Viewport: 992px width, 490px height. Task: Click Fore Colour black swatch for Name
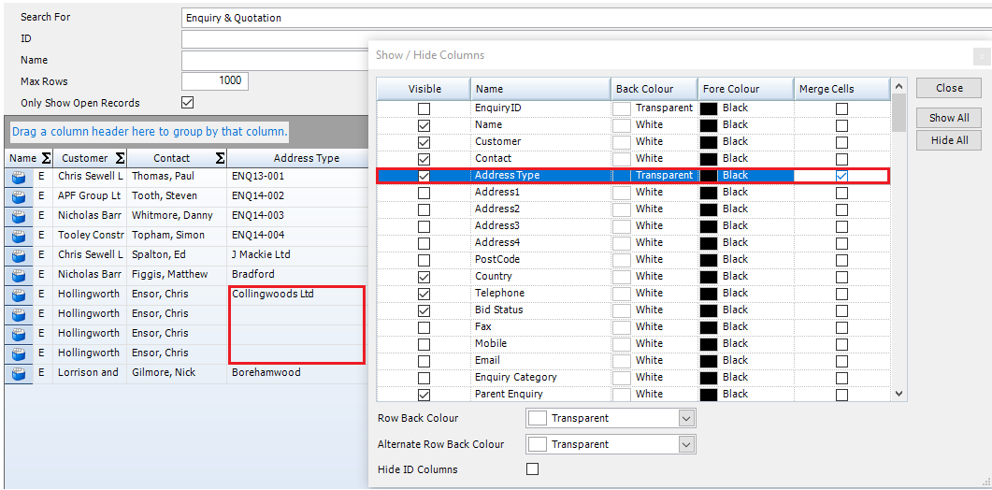(709, 124)
